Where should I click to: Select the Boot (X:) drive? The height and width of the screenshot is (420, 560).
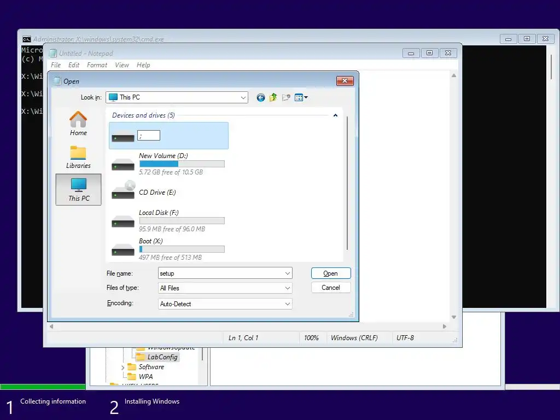(x=168, y=249)
